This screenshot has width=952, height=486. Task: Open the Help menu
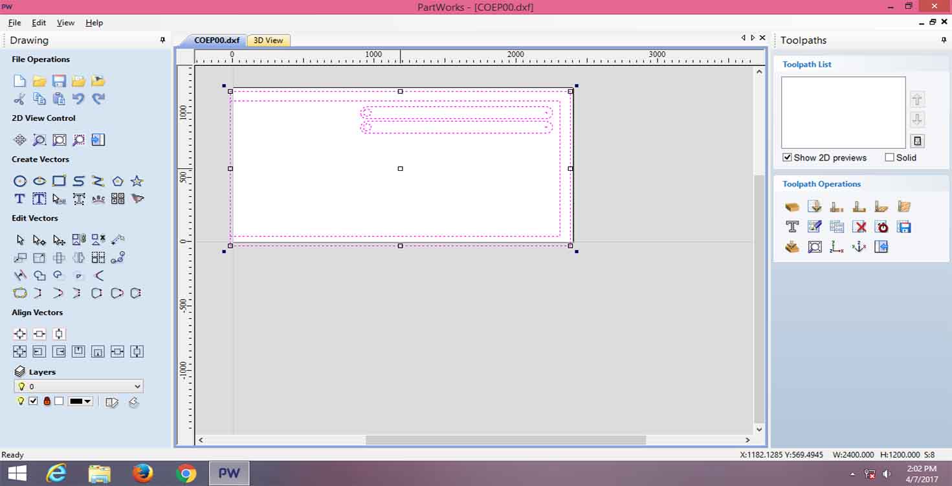94,23
